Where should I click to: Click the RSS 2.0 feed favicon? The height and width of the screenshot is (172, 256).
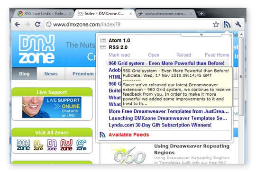[103, 47]
